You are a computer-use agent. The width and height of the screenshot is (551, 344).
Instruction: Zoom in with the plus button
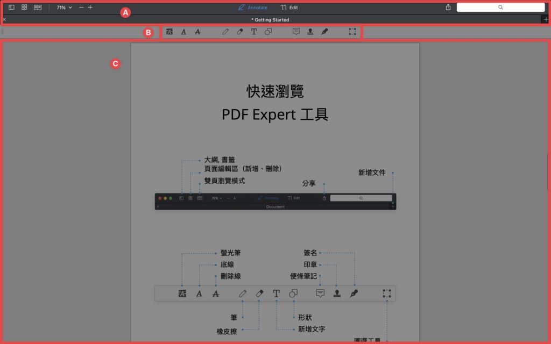tap(90, 8)
